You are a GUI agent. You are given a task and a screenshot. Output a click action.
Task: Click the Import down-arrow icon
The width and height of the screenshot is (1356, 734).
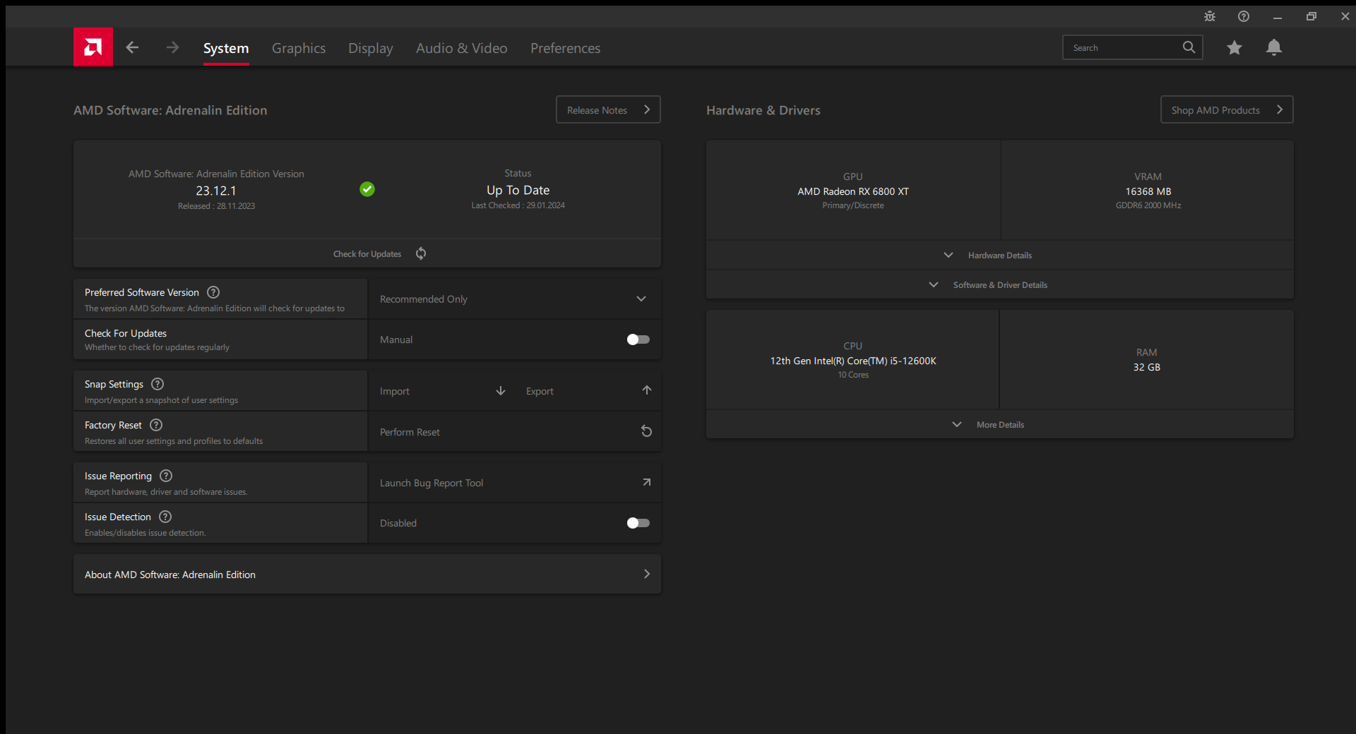click(501, 390)
